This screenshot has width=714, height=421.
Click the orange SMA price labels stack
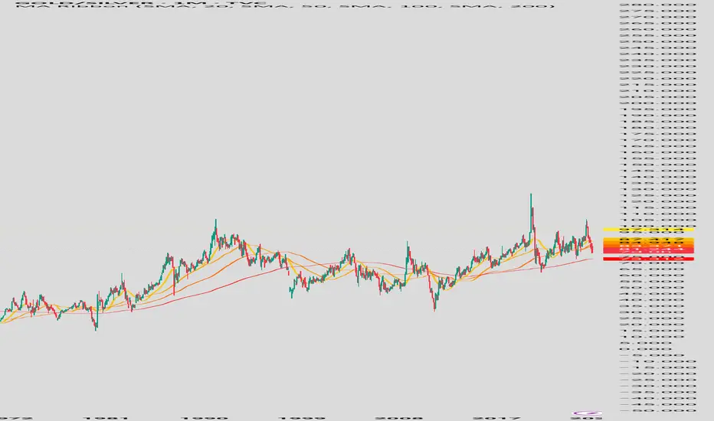coord(648,245)
